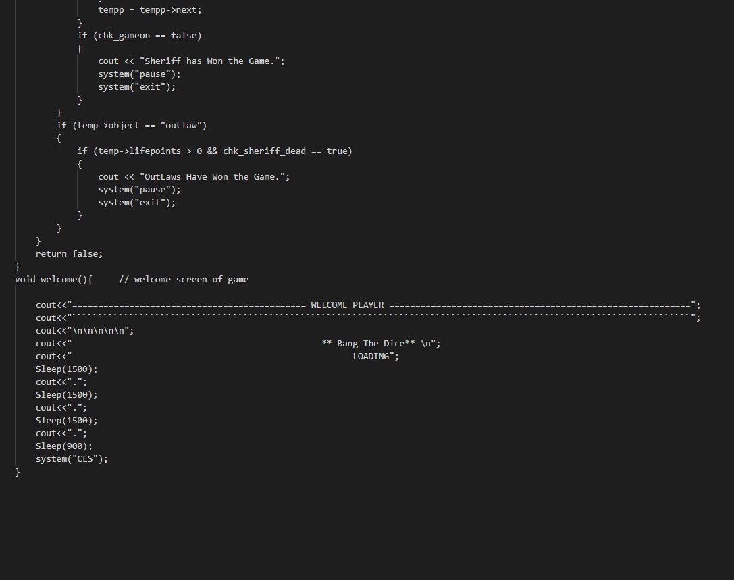Click the "Sheriff has Won the Game." cout line
The height and width of the screenshot is (580, 734).
pyautogui.click(x=192, y=61)
